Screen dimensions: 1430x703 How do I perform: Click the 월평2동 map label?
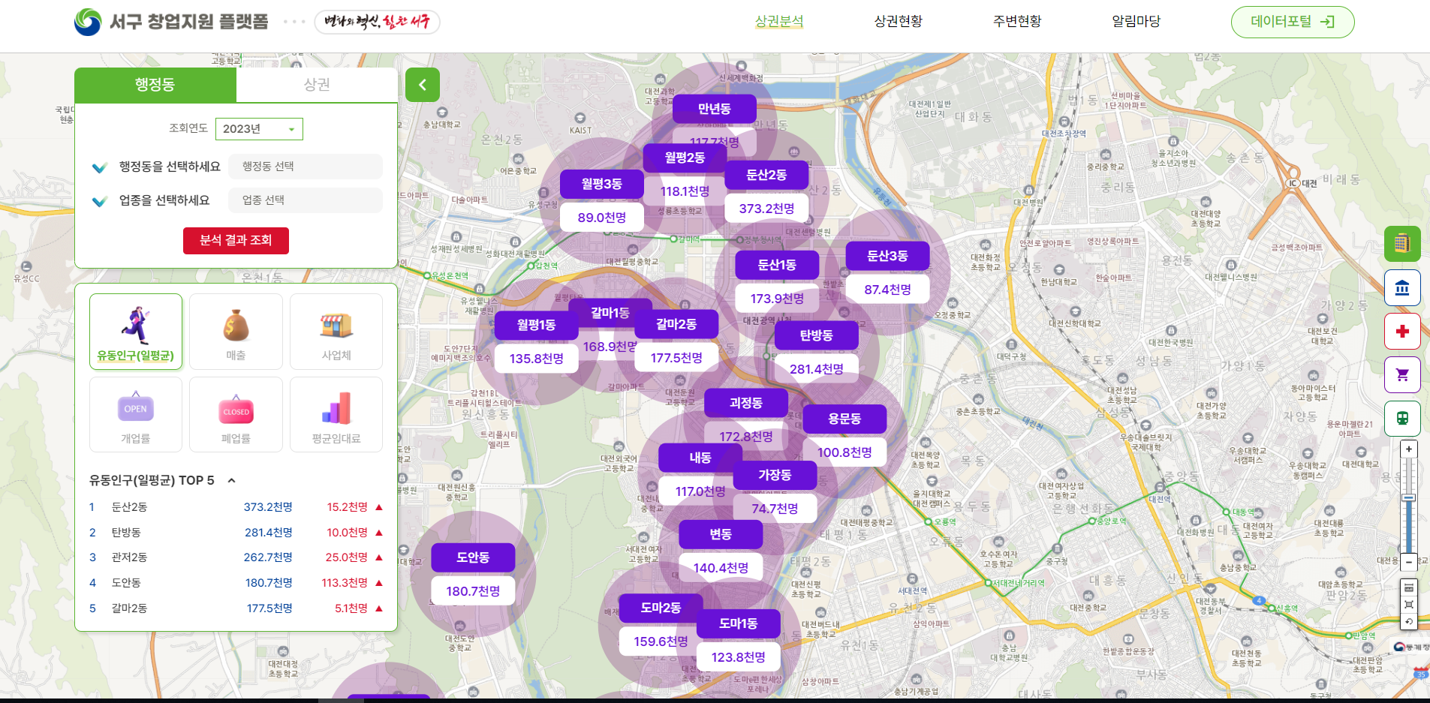[685, 158]
